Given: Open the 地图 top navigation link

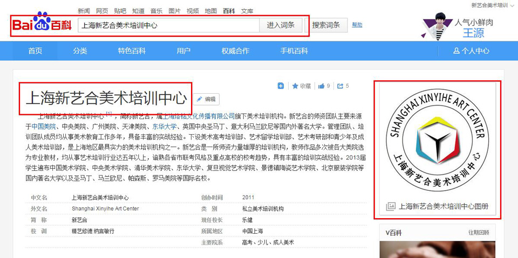Looking at the screenshot, I should pos(211,11).
